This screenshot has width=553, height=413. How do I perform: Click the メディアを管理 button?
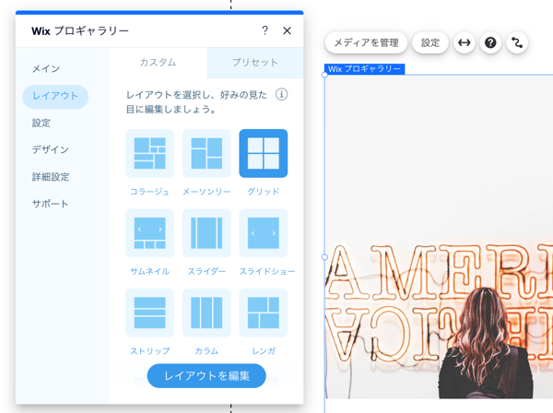366,43
